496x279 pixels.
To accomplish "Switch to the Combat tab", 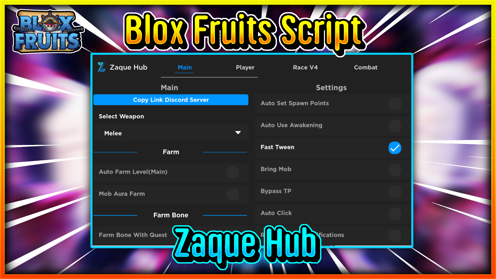I will (x=366, y=67).
